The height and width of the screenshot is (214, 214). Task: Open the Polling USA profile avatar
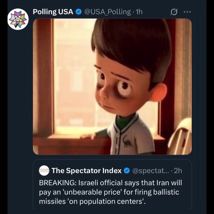[18, 19]
